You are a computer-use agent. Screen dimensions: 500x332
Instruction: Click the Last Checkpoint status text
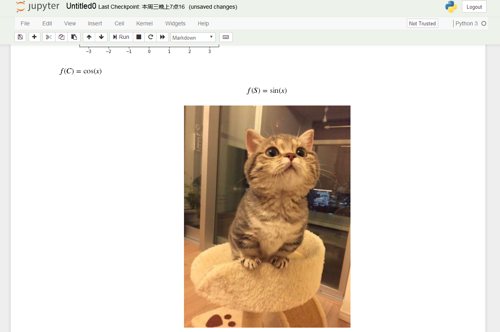pos(142,7)
